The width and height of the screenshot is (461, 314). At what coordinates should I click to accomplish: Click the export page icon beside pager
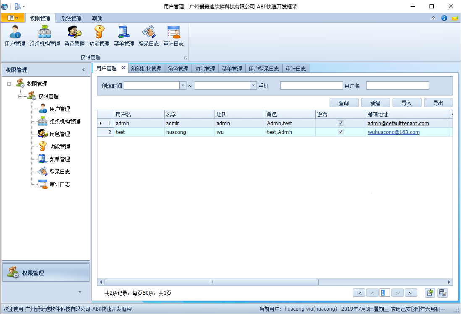pos(430,293)
